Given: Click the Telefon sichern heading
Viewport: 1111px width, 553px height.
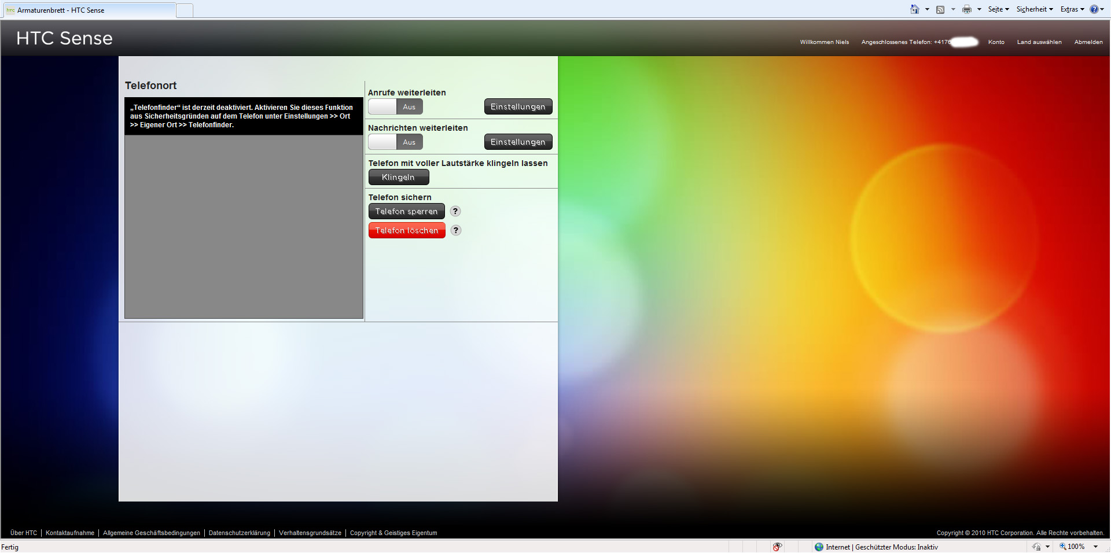Looking at the screenshot, I should tap(400, 197).
